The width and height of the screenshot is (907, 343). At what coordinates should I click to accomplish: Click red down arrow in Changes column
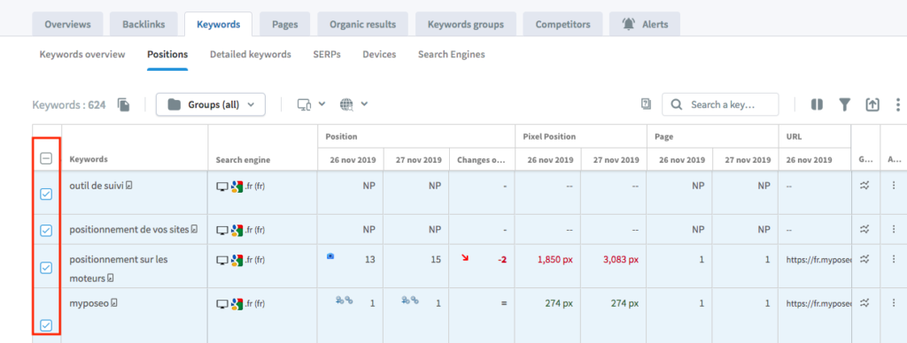[464, 256]
